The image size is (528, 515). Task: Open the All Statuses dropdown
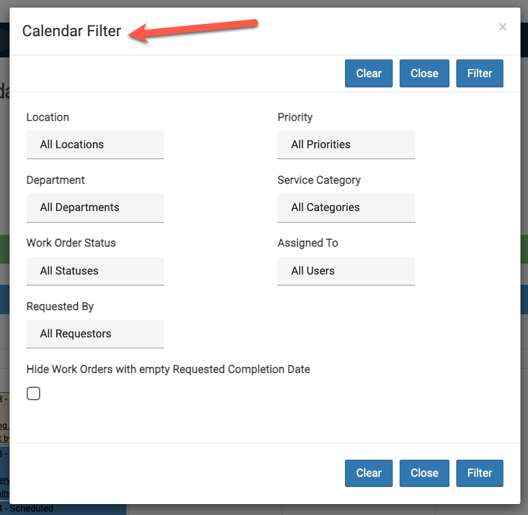95,271
